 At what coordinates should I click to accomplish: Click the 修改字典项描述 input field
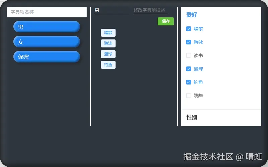click(x=150, y=10)
